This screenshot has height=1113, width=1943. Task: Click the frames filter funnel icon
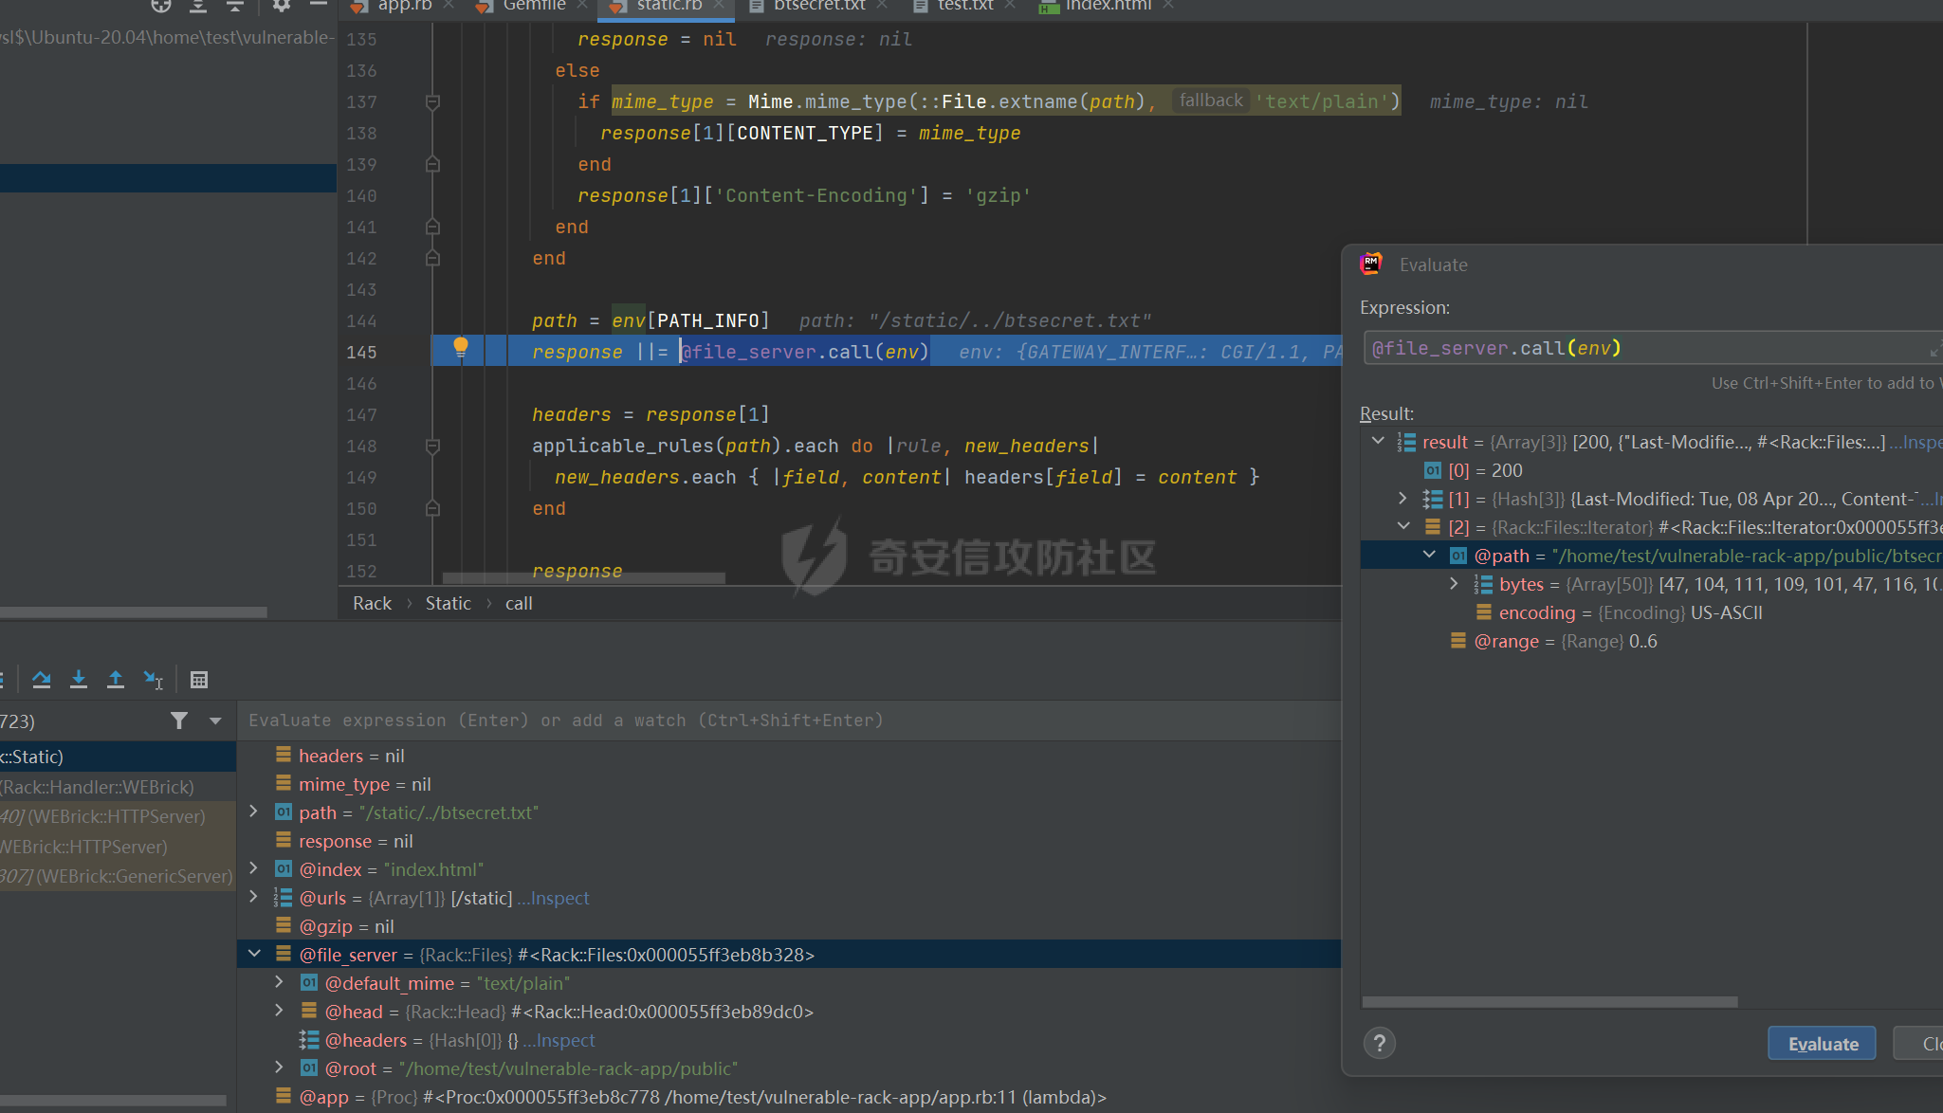click(x=179, y=721)
